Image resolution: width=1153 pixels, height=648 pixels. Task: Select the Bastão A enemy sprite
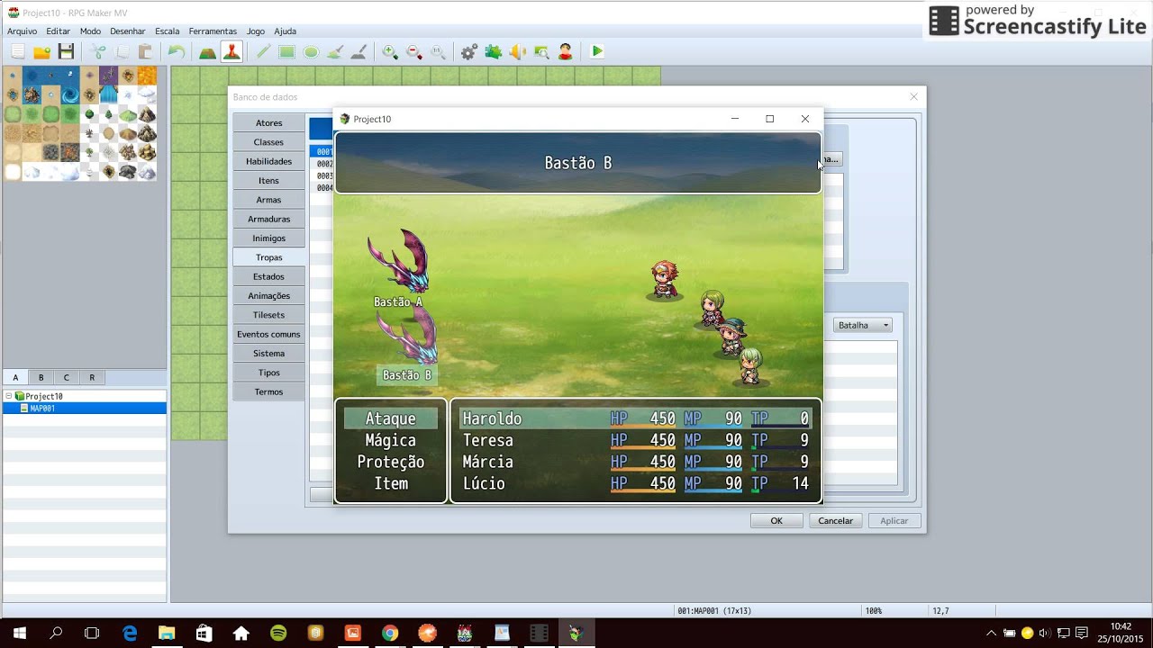398,261
